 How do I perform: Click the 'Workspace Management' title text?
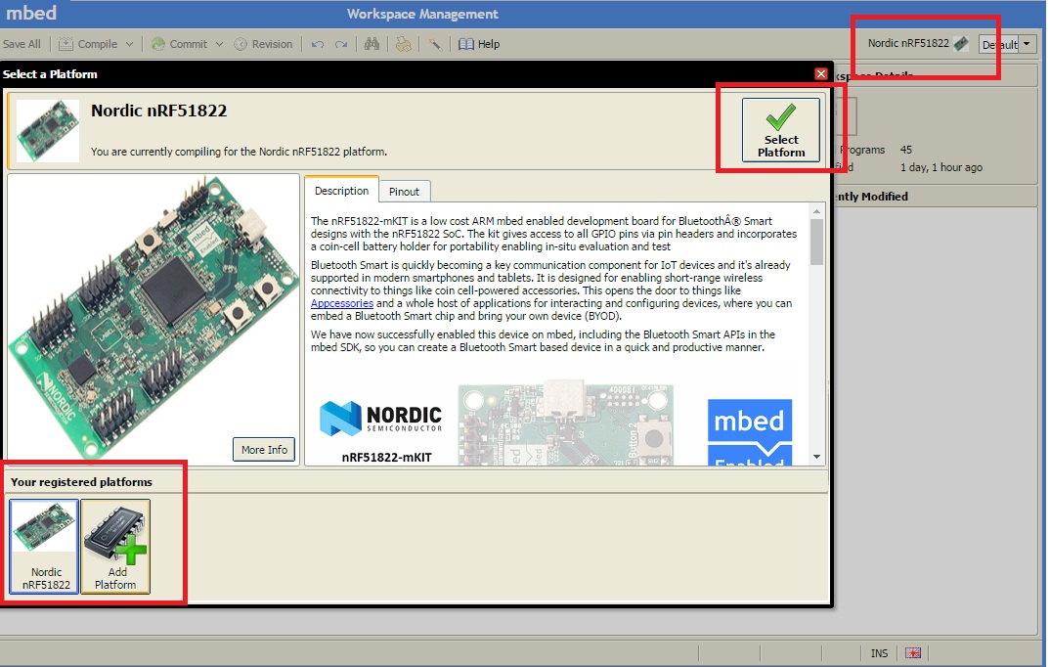point(422,14)
